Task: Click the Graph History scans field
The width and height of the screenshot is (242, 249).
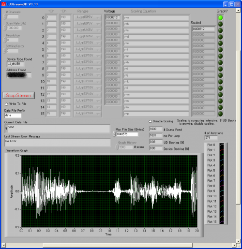Action: [125, 147]
